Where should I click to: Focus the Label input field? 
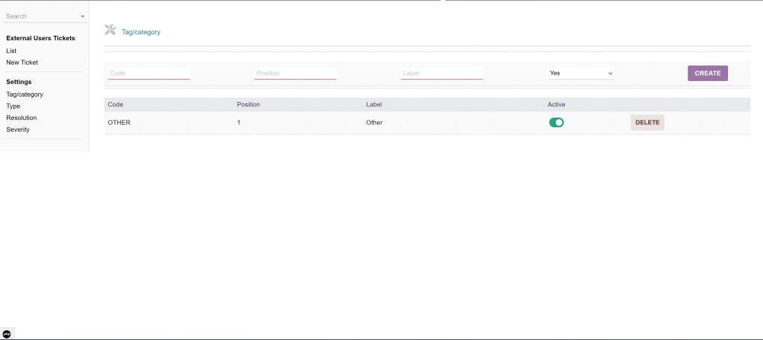click(x=442, y=74)
